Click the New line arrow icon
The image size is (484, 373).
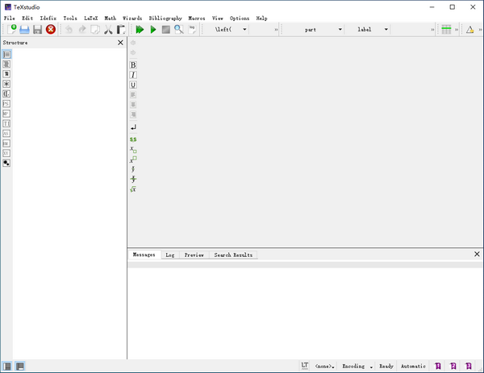click(x=133, y=127)
